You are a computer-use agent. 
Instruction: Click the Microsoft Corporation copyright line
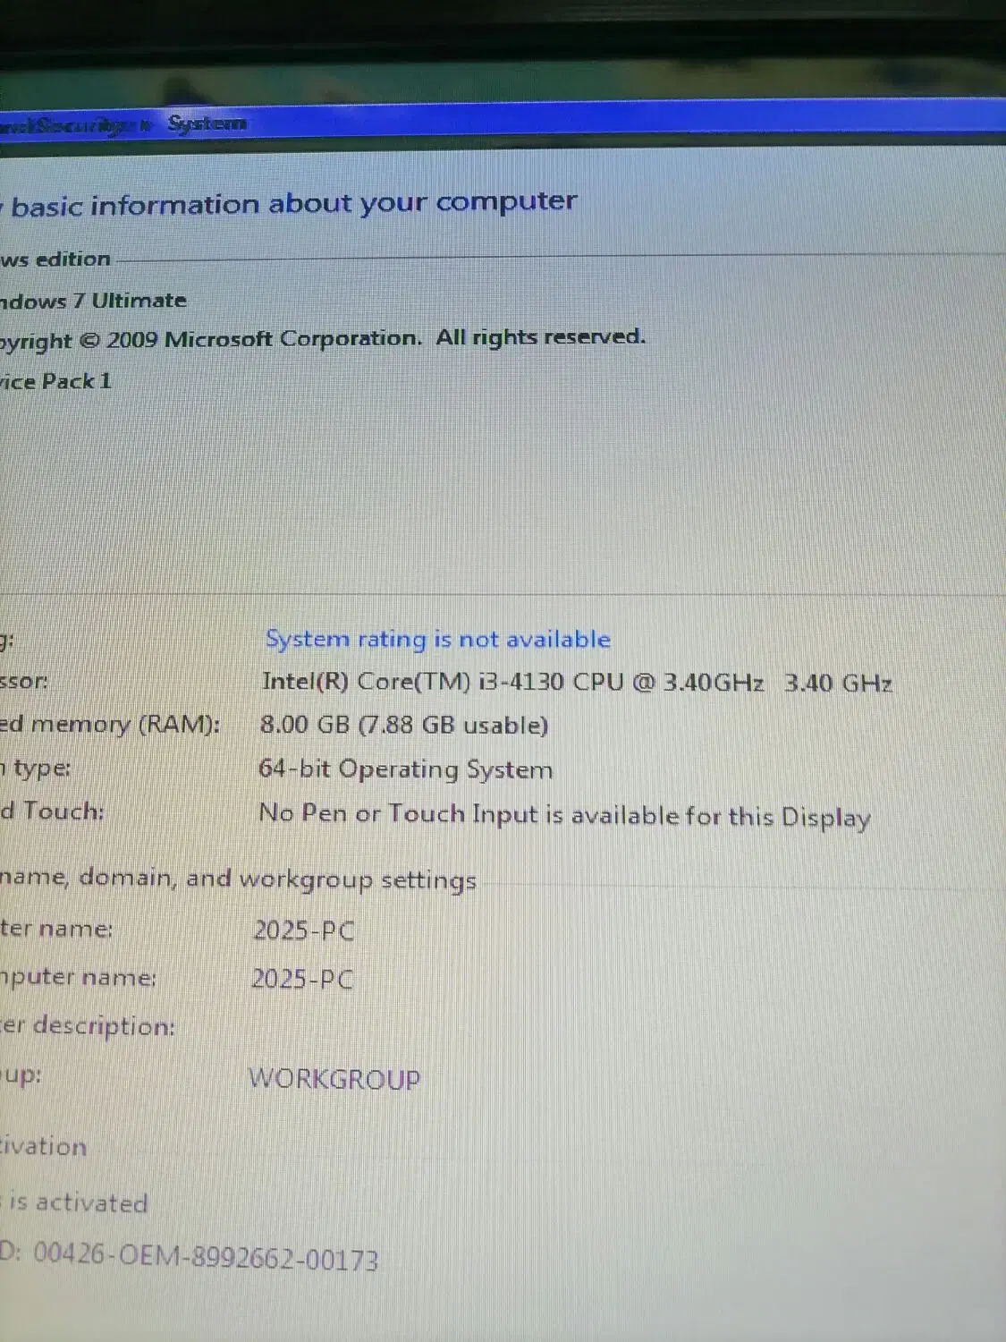(x=322, y=339)
